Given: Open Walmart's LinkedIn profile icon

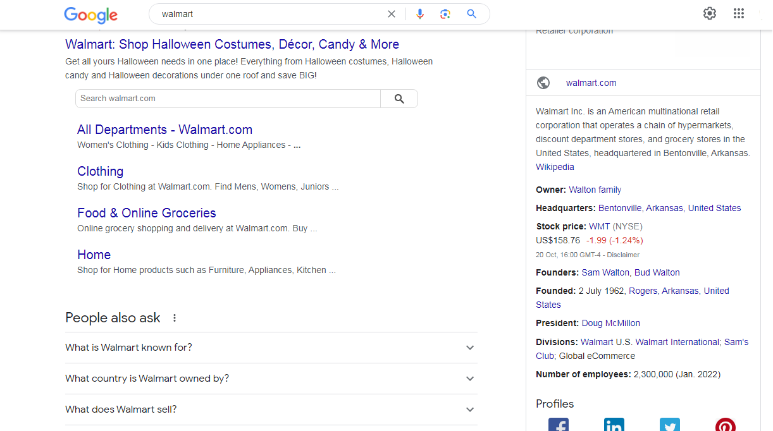Looking at the screenshot, I should [614, 425].
